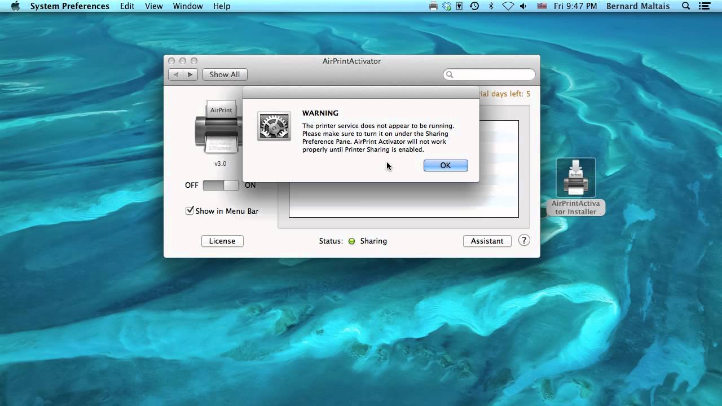Click Show All preferences button
This screenshot has height=406, width=722.
[x=224, y=74]
